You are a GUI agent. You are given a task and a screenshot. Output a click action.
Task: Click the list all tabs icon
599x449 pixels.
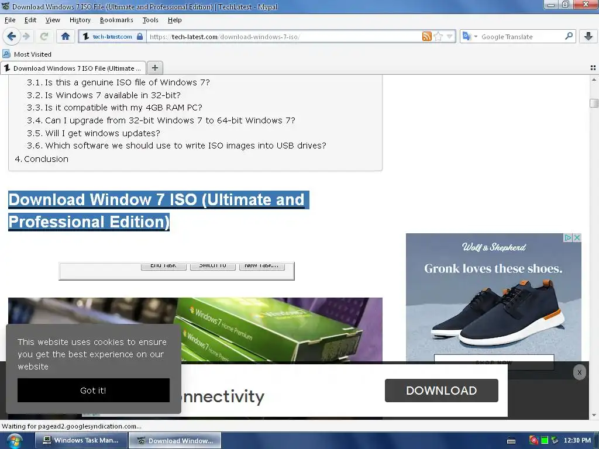coord(593,68)
